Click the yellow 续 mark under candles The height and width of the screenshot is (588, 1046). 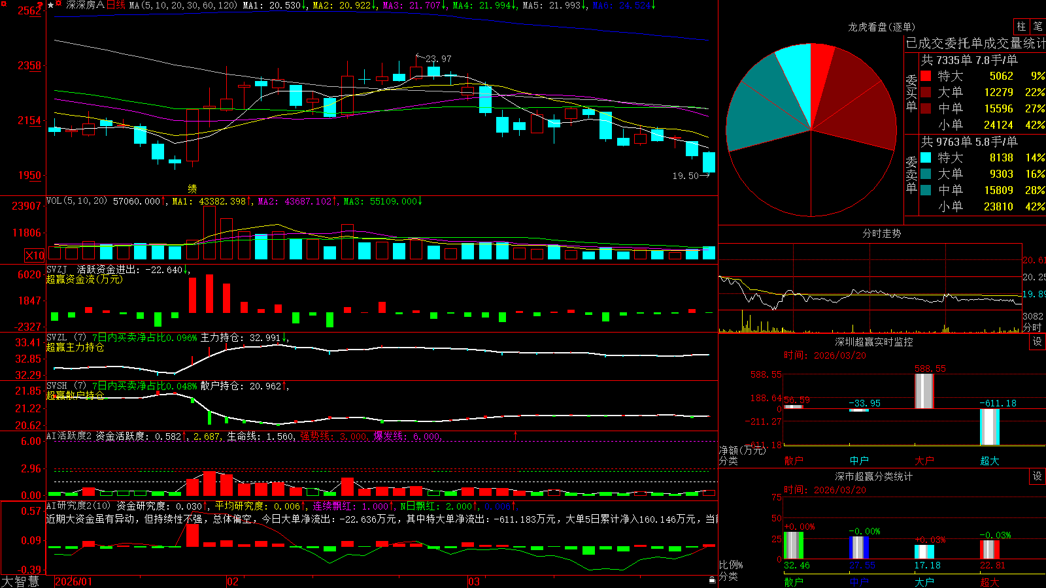click(192, 188)
